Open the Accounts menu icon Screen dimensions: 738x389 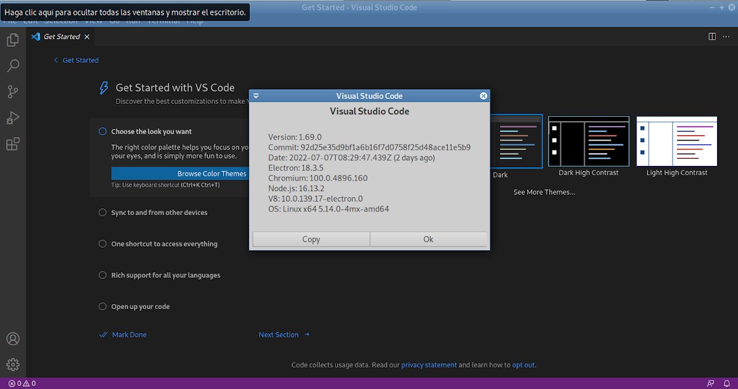[12, 339]
